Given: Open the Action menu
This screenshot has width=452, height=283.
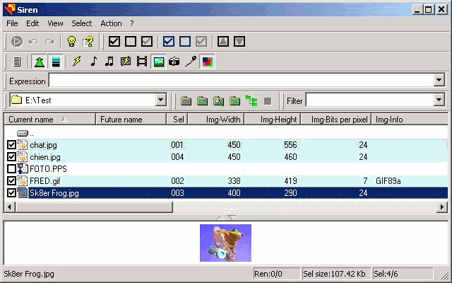Looking at the screenshot, I should pyautogui.click(x=111, y=23).
